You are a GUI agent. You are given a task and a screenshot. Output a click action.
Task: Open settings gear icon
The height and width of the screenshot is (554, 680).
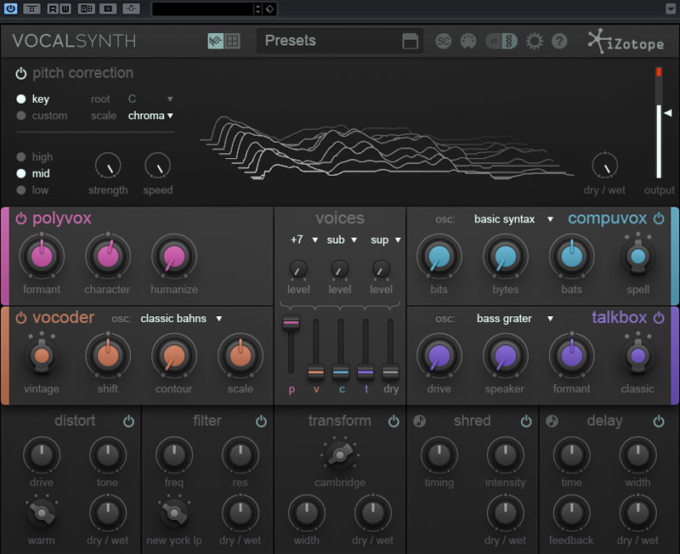pos(535,41)
